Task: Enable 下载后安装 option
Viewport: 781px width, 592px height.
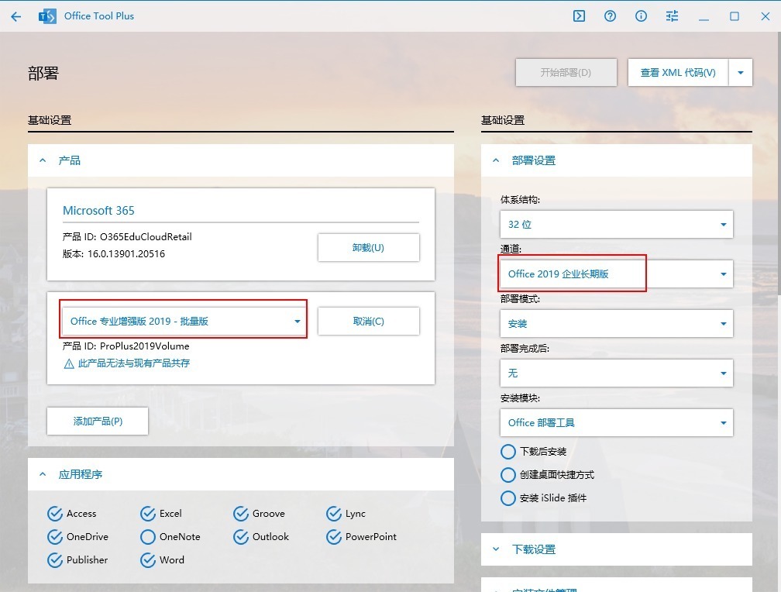Action: 508,452
